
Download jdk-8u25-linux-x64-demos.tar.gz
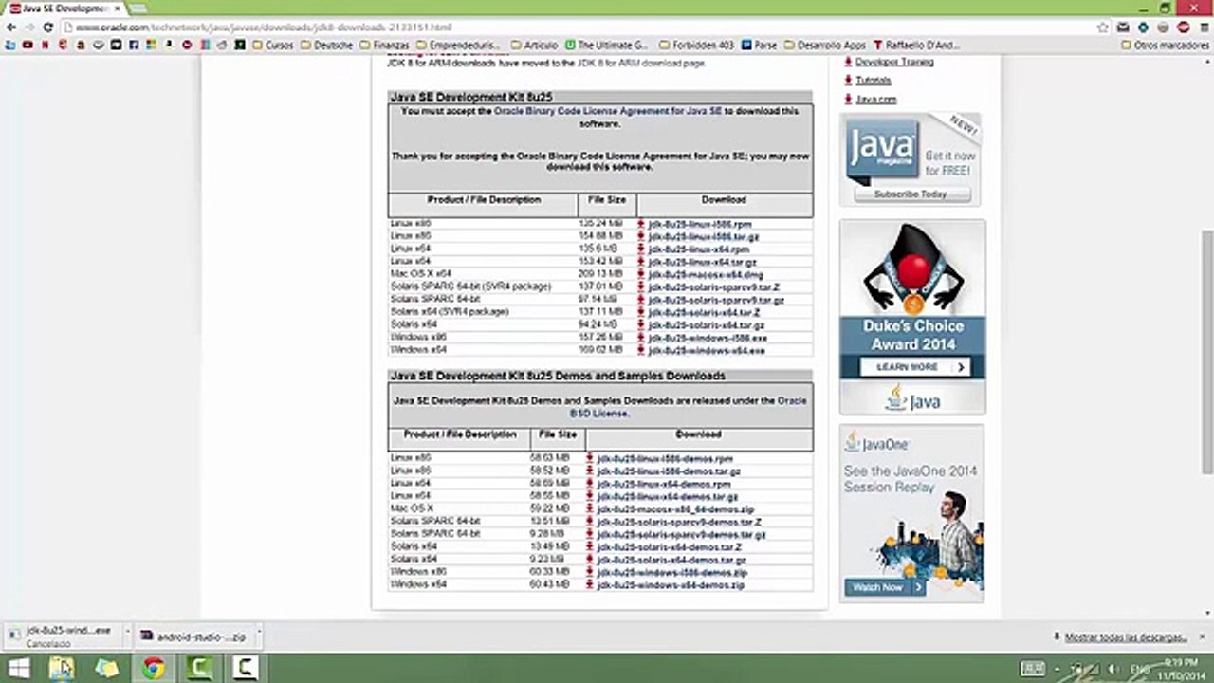point(668,497)
